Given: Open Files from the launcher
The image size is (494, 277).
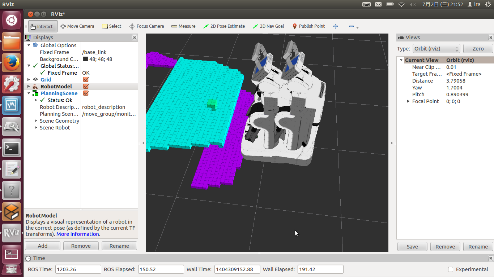Looking at the screenshot, I should click(x=12, y=41).
